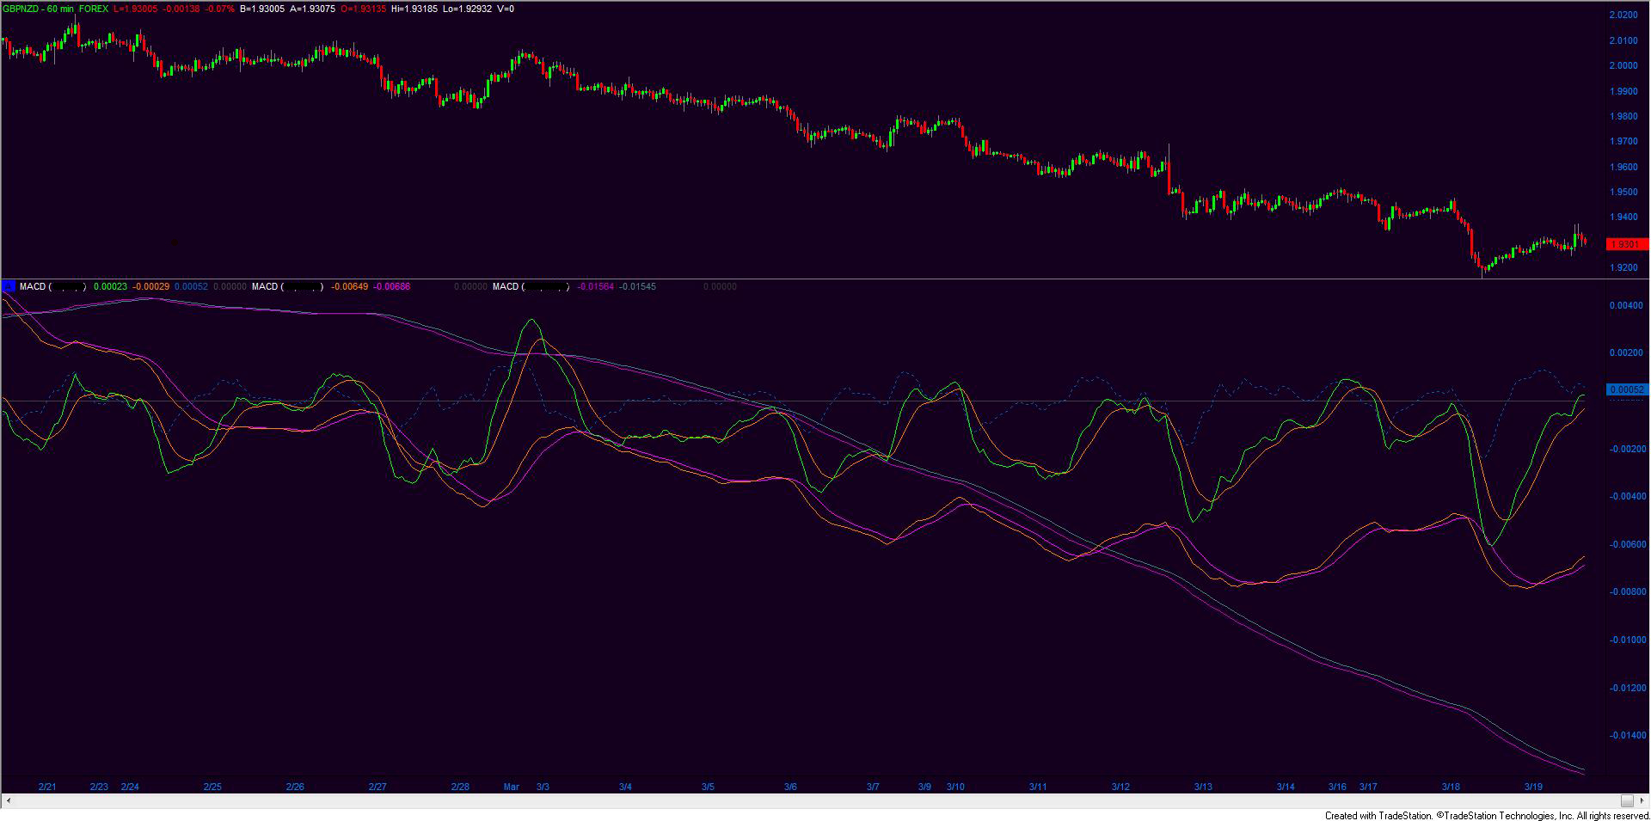This screenshot has width=1651, height=821.
Task: Click the orange -0.00649 MACD value
Action: tap(349, 286)
